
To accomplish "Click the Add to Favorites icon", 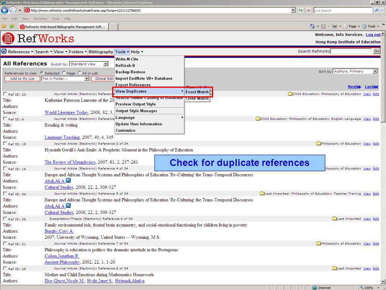I will 12,26.
